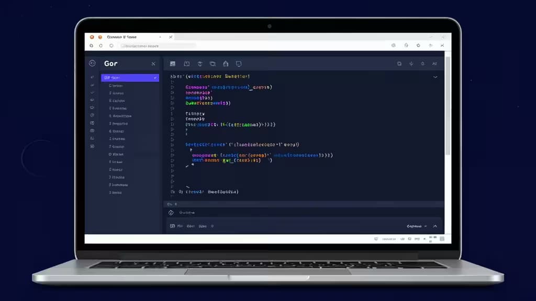Click the checkmark on the purple row

155,78
